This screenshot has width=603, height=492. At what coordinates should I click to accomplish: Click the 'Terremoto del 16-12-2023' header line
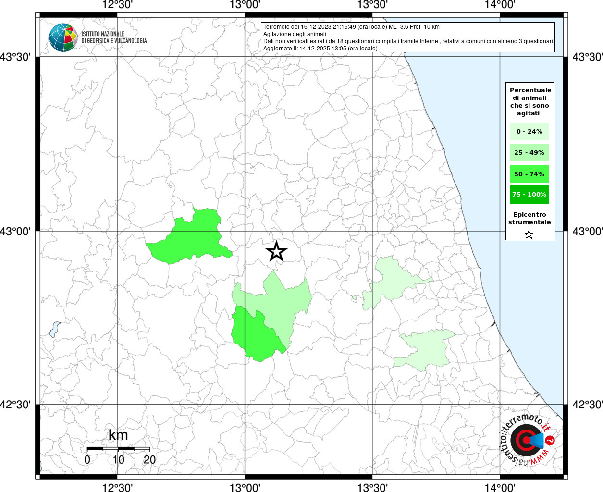click(351, 27)
